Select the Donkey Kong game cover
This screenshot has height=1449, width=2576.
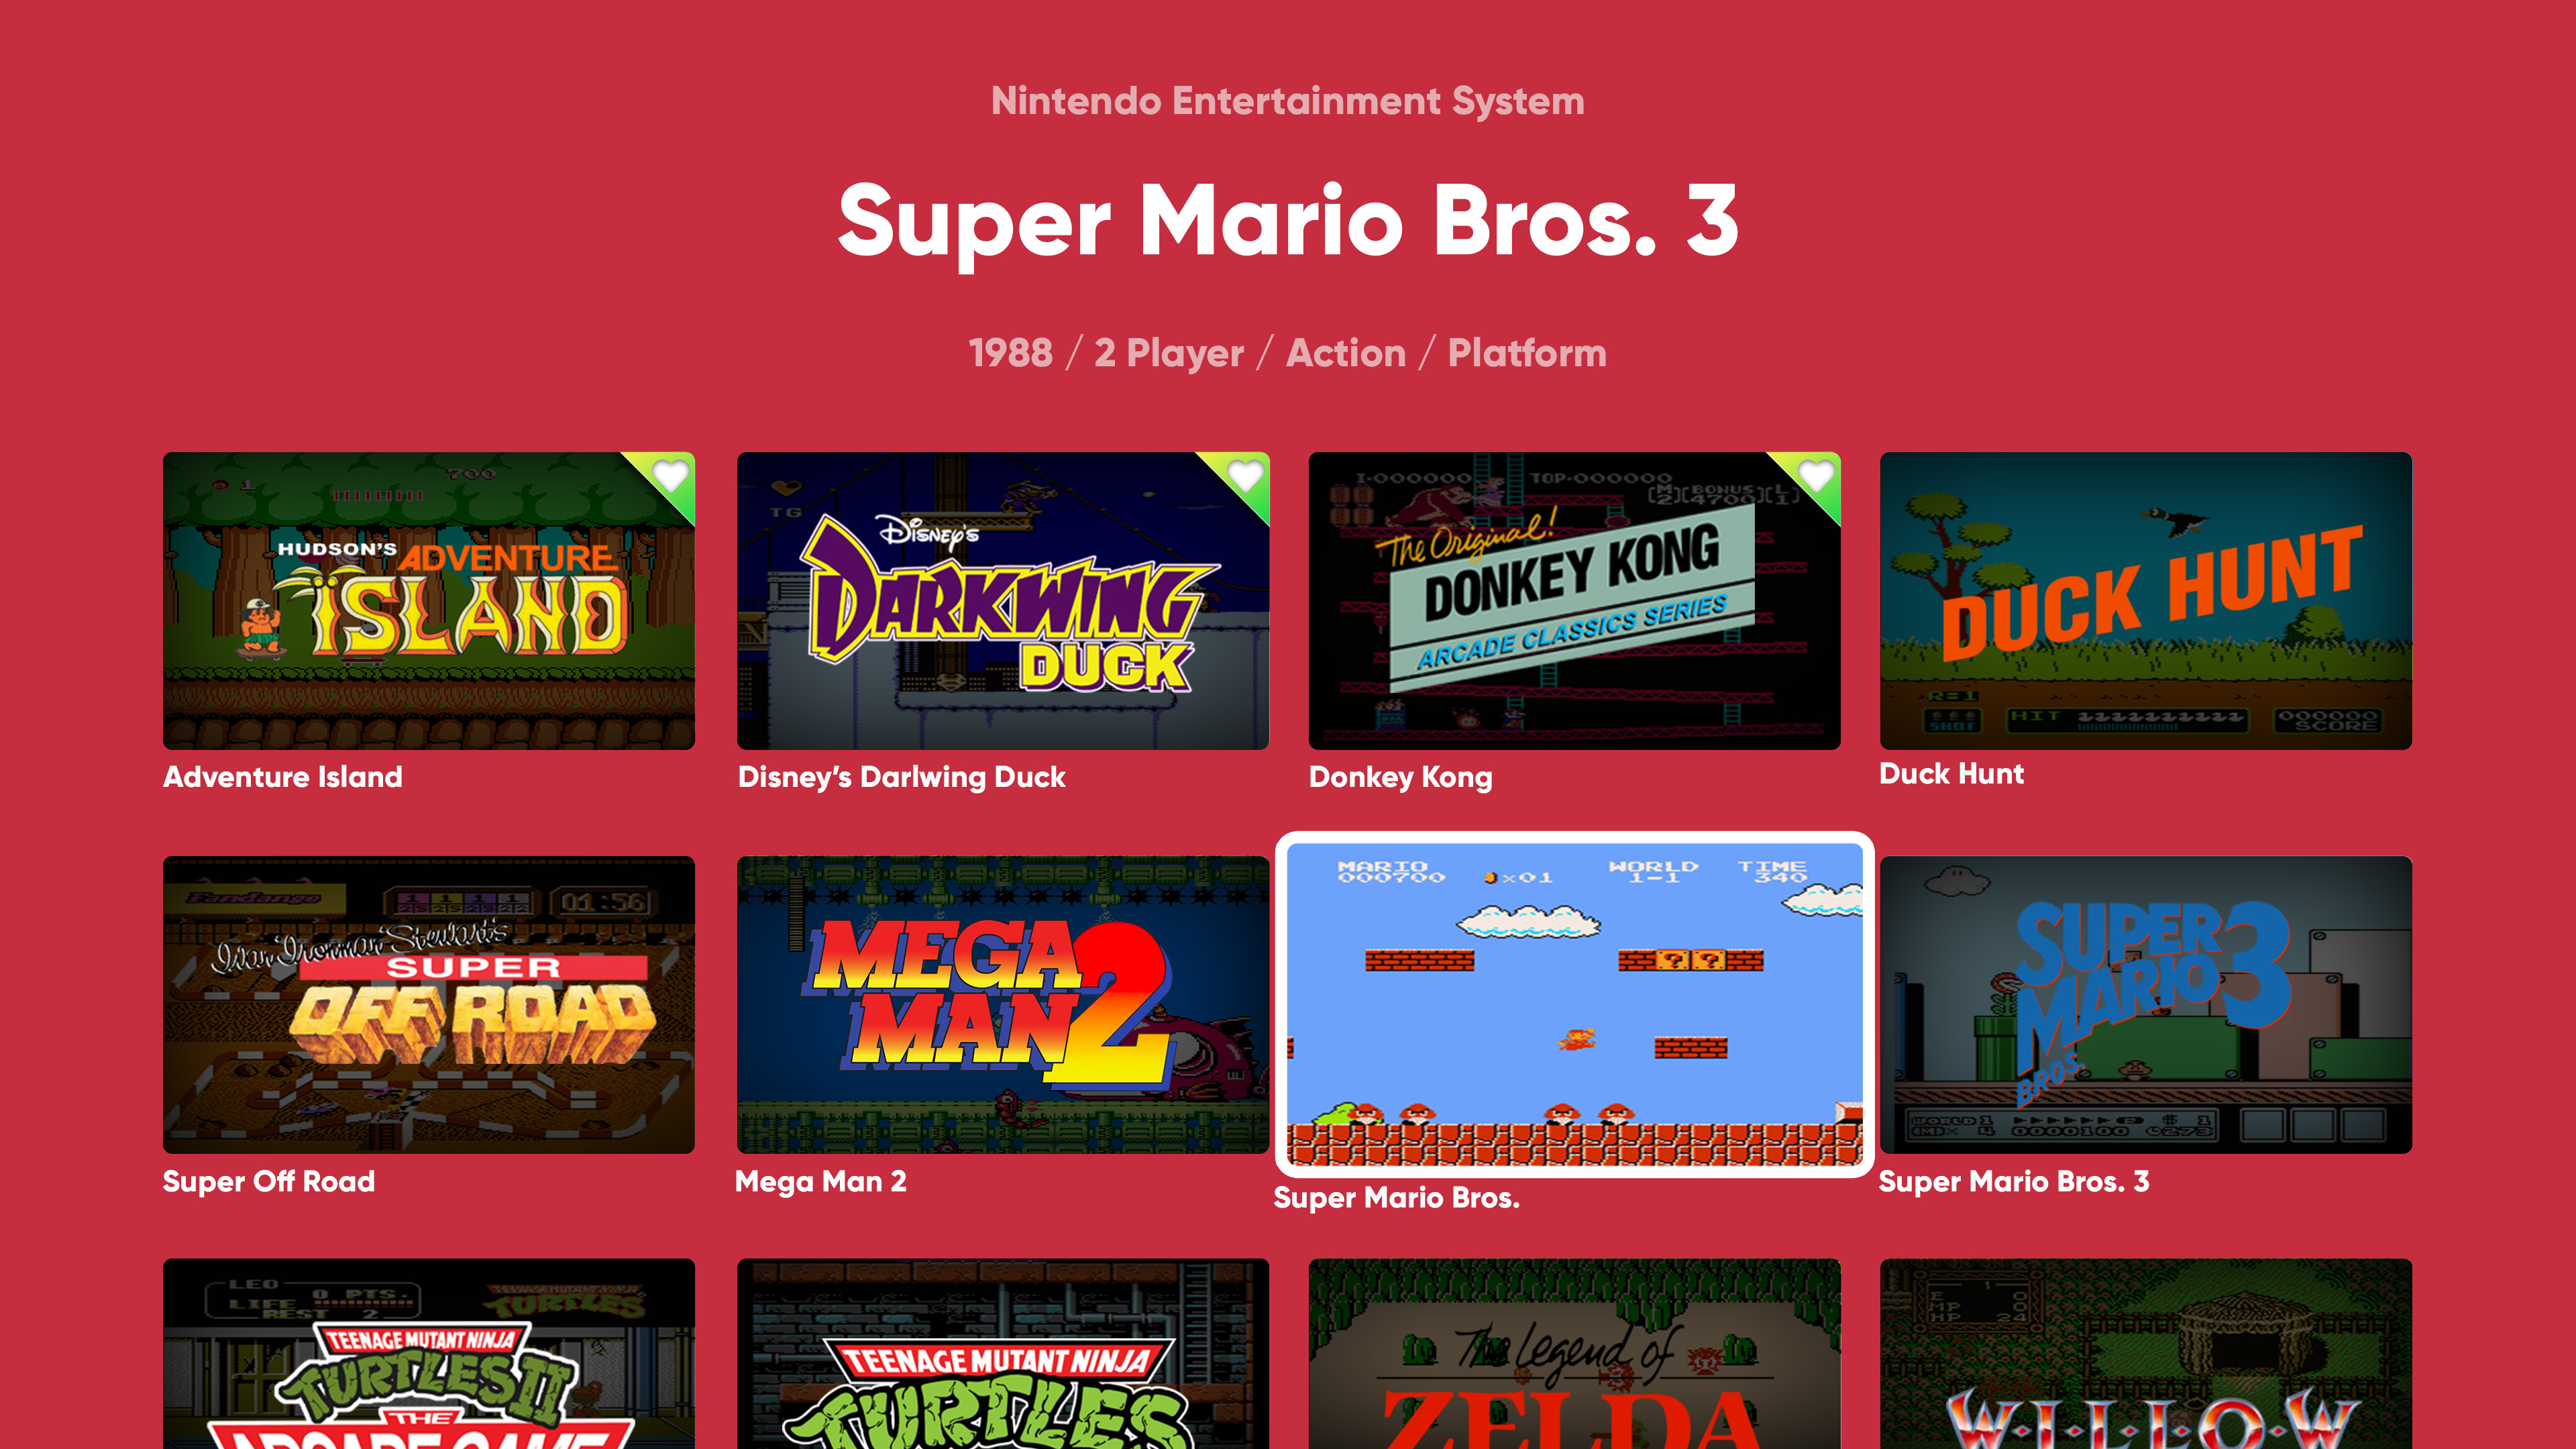point(1574,601)
